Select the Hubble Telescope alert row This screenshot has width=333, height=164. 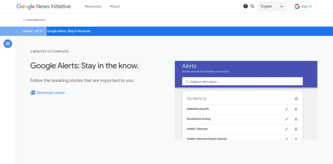click(242, 129)
